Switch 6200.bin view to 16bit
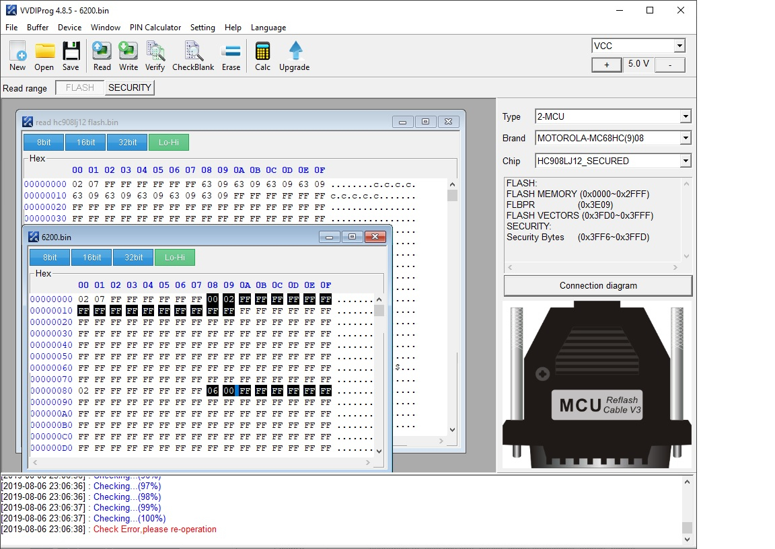The image size is (775, 549). [x=91, y=257]
